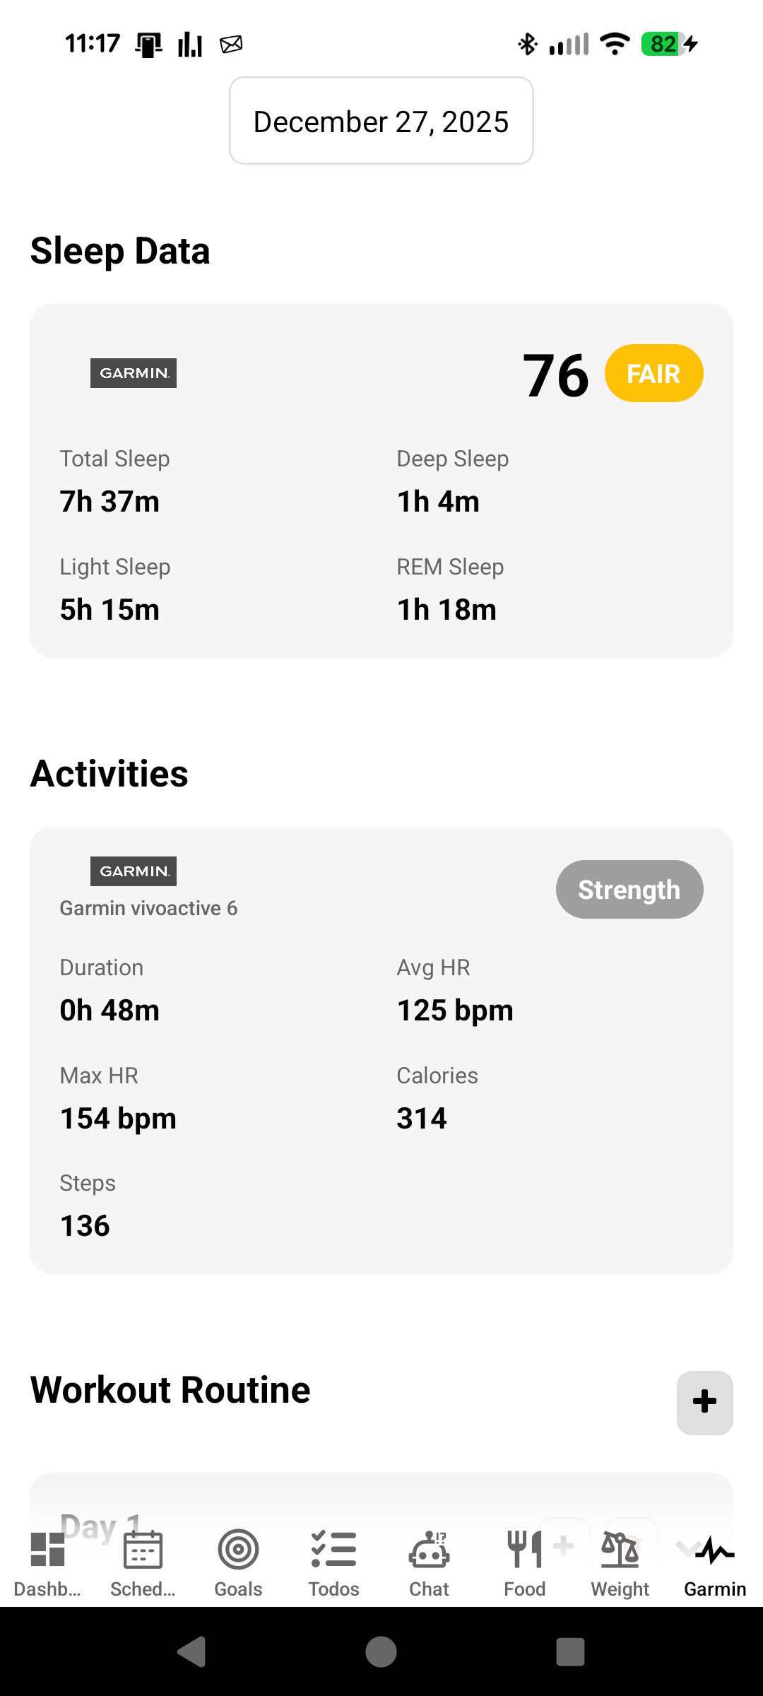Add a new Workout Routine with plus button
Screen dimensions: 763x1696
pyautogui.click(x=704, y=1402)
